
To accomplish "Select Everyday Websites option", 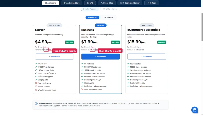I will coord(90,9).
